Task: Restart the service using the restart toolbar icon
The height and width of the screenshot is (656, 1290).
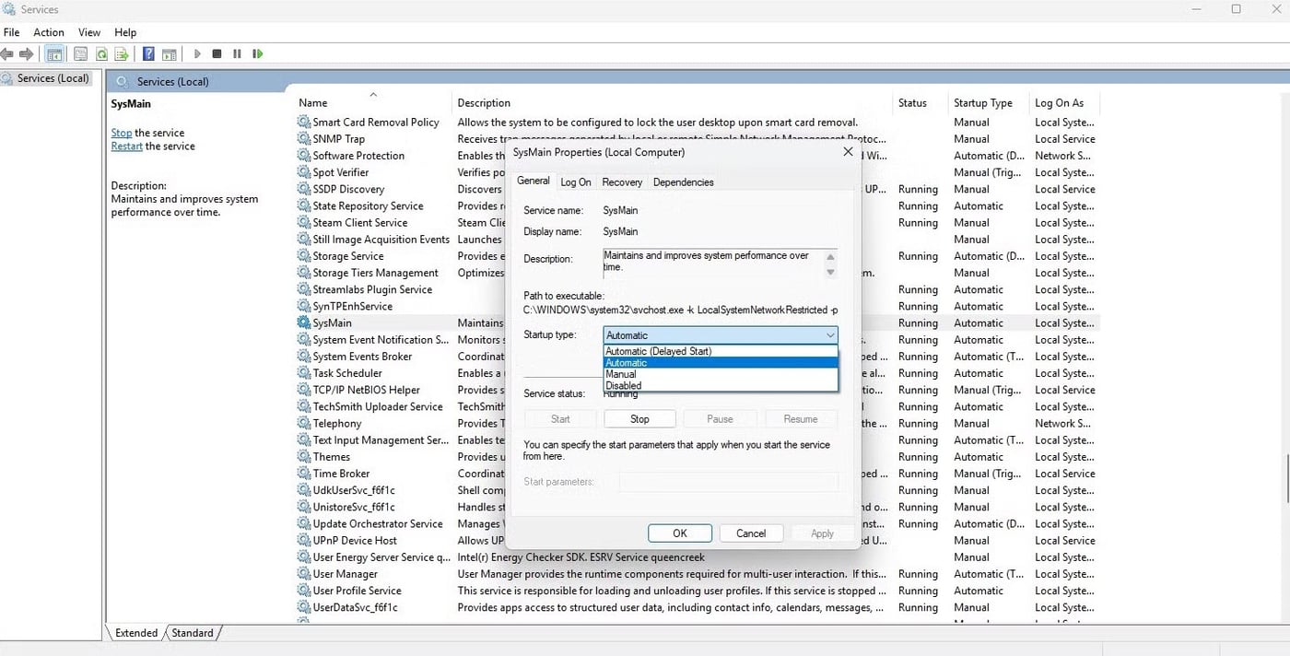Action: tap(257, 53)
